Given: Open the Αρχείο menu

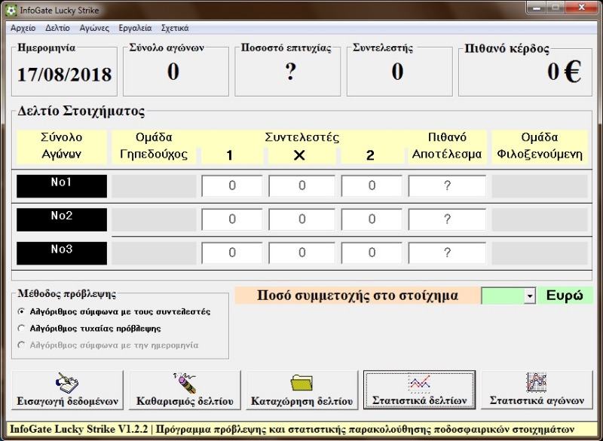Looking at the screenshot, I should (23, 28).
